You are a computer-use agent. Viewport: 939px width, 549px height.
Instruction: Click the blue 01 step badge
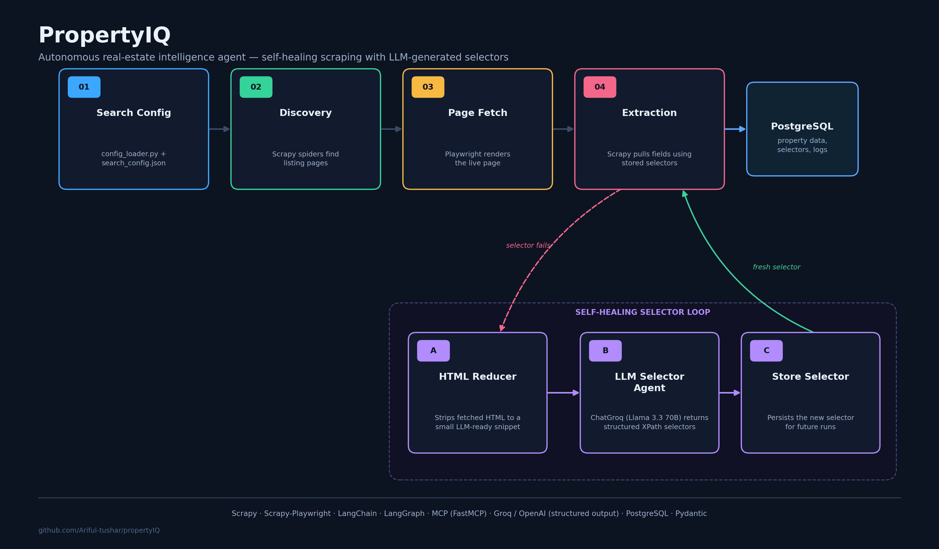click(x=84, y=87)
